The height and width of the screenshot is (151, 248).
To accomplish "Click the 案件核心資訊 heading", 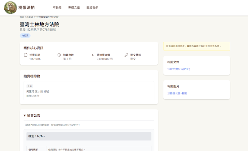I will click(x=33, y=48).
